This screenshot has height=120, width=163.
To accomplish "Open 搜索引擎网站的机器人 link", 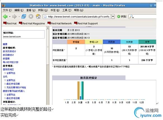I will pyautogui.click(x=14, y=91).
